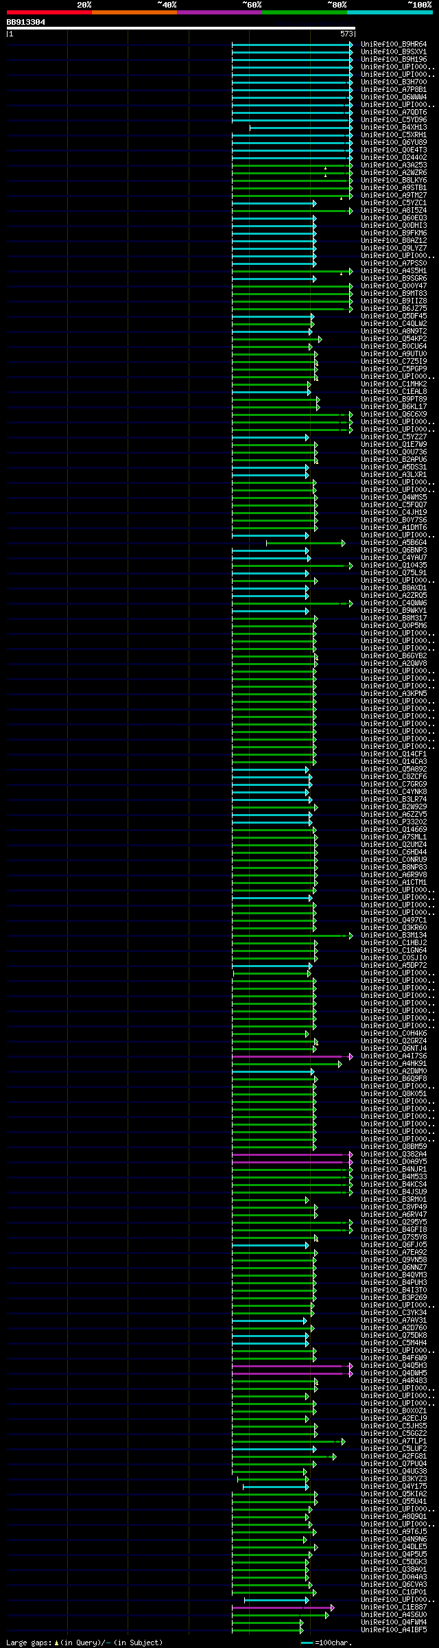
Task: Select label UniRef100_A2DWM0
Action: pyautogui.click(x=394, y=1071)
